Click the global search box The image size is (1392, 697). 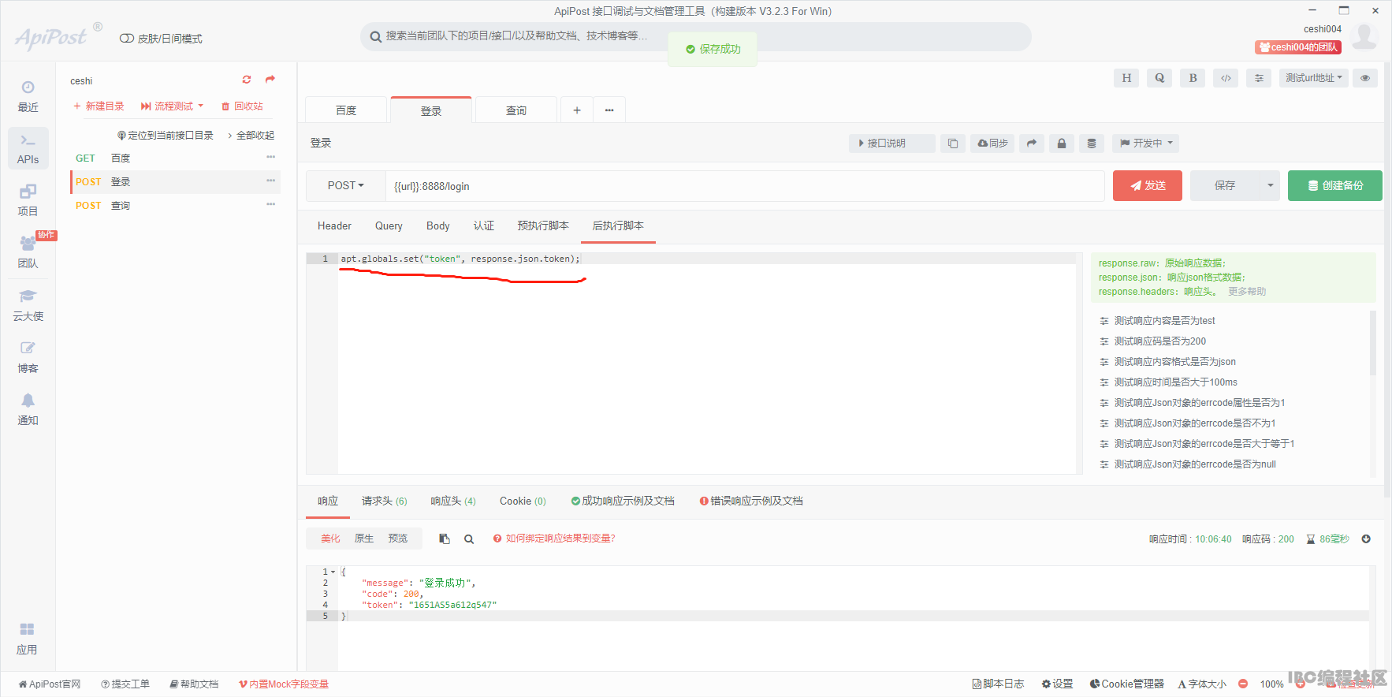pyautogui.click(x=696, y=36)
